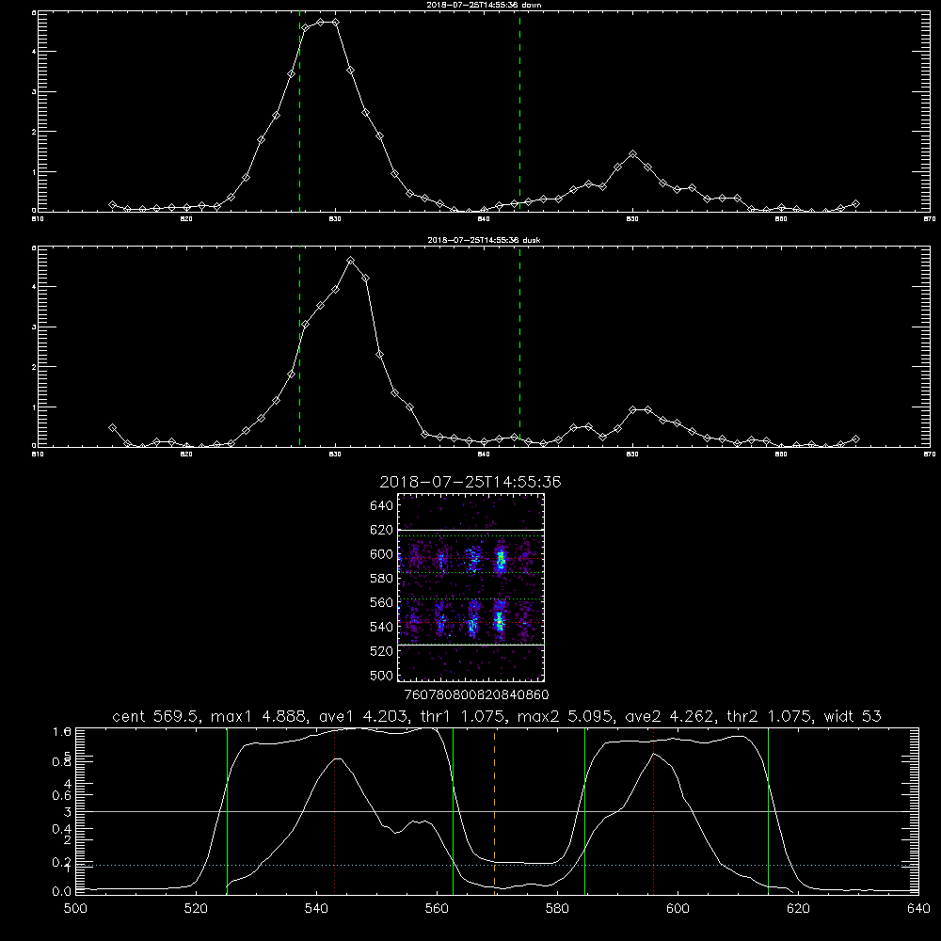Click the brightest spot in lower image band

[500, 622]
